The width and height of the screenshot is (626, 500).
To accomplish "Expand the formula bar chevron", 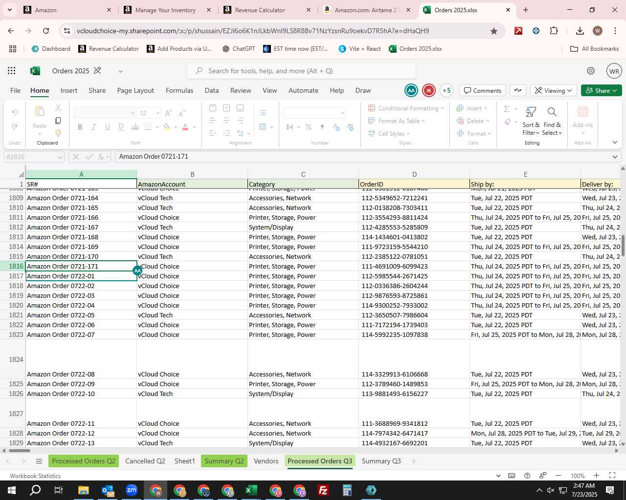I will [x=615, y=157].
